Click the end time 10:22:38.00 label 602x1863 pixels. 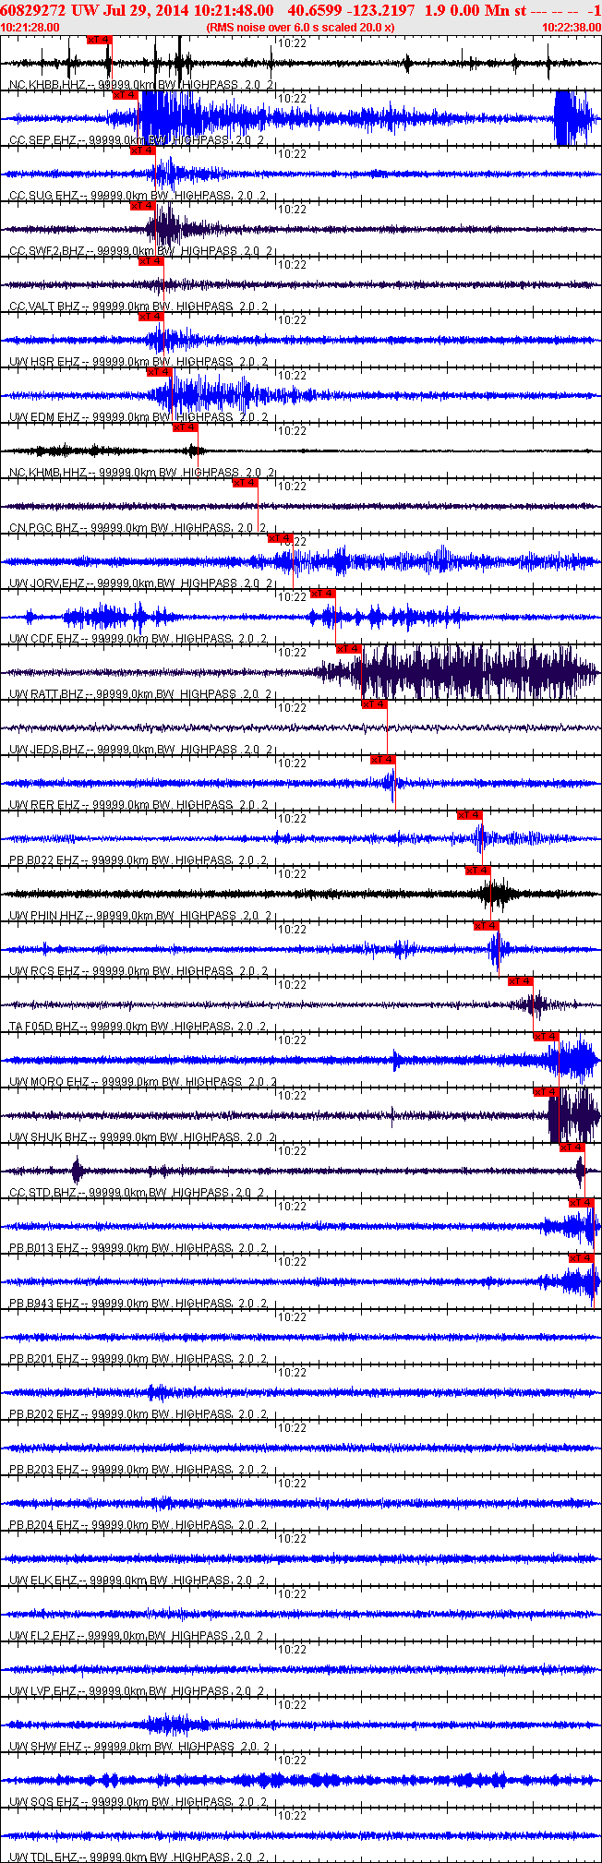(x=572, y=27)
